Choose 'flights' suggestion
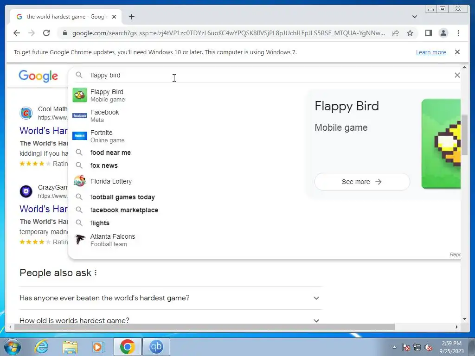 pos(188,223)
